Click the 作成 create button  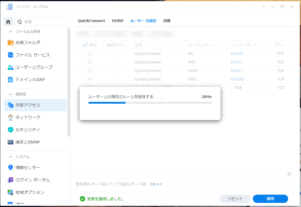[x=83, y=34]
